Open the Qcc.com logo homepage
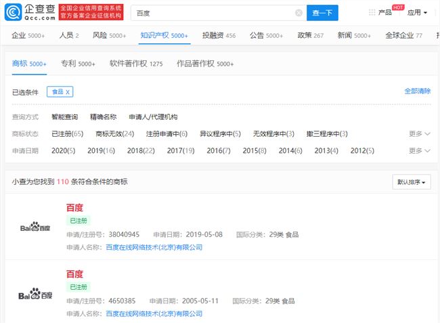The width and height of the screenshot is (440, 323). [30, 12]
